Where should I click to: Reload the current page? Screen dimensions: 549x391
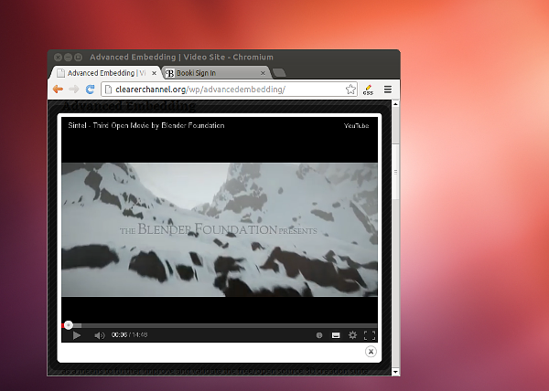[91, 90]
